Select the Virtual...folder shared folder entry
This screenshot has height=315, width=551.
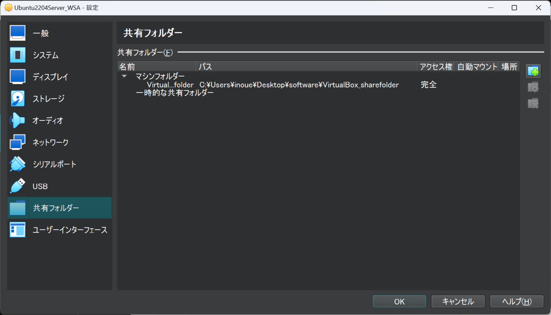point(170,85)
